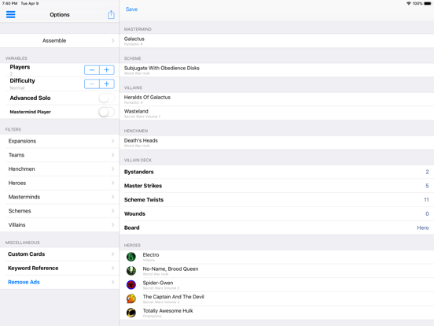The width and height of the screenshot is (434, 326).
Task: Select the Wasteland villain row
Action: coord(277,113)
